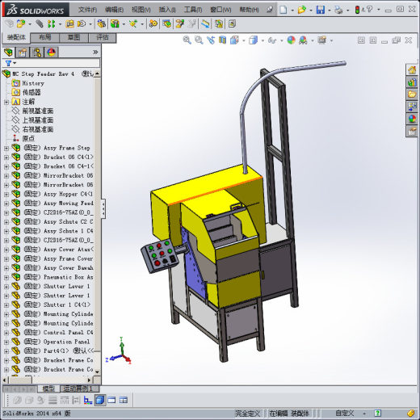420x420 pixels.
Task: Select the Control Panel C4 component
Action: coord(68,333)
